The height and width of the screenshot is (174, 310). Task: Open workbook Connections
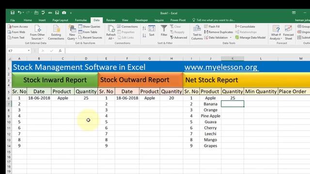click(127, 27)
